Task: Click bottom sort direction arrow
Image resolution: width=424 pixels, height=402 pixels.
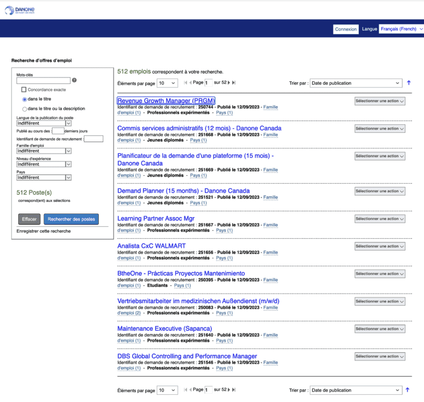Action: (x=409, y=390)
